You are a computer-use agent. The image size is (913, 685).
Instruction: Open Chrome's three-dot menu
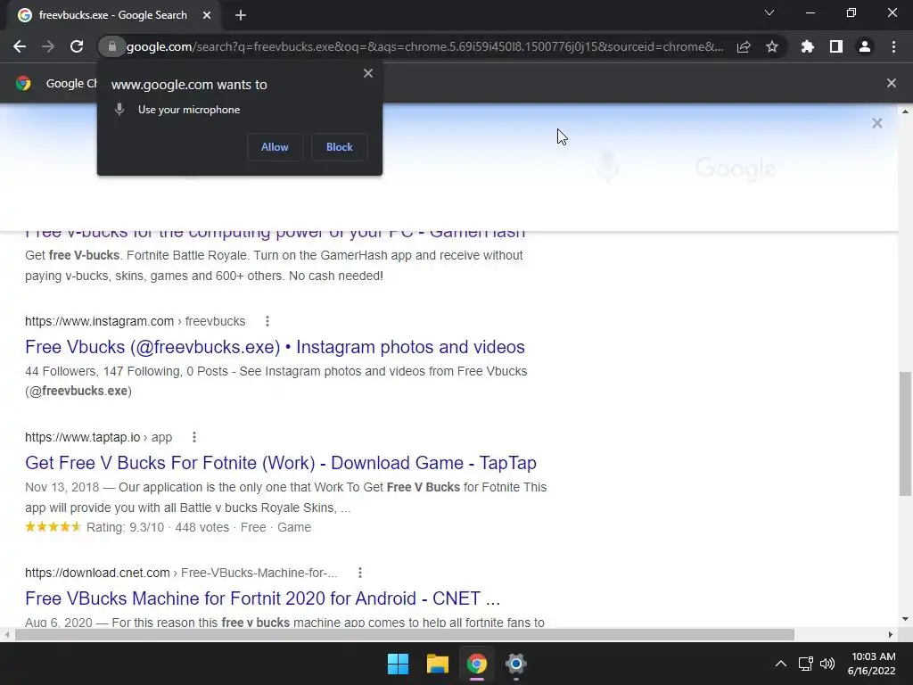[893, 46]
